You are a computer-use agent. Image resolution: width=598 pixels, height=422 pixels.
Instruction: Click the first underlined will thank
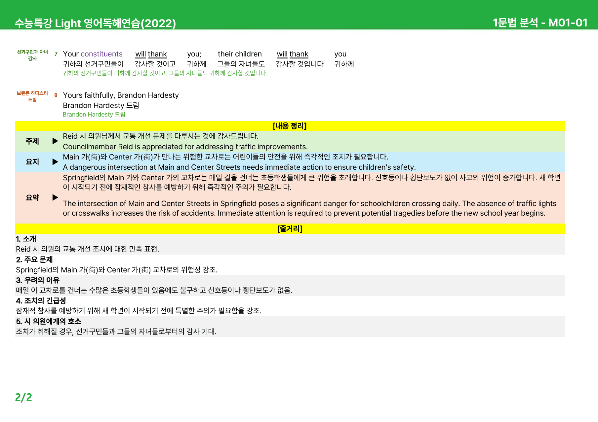coord(151,54)
